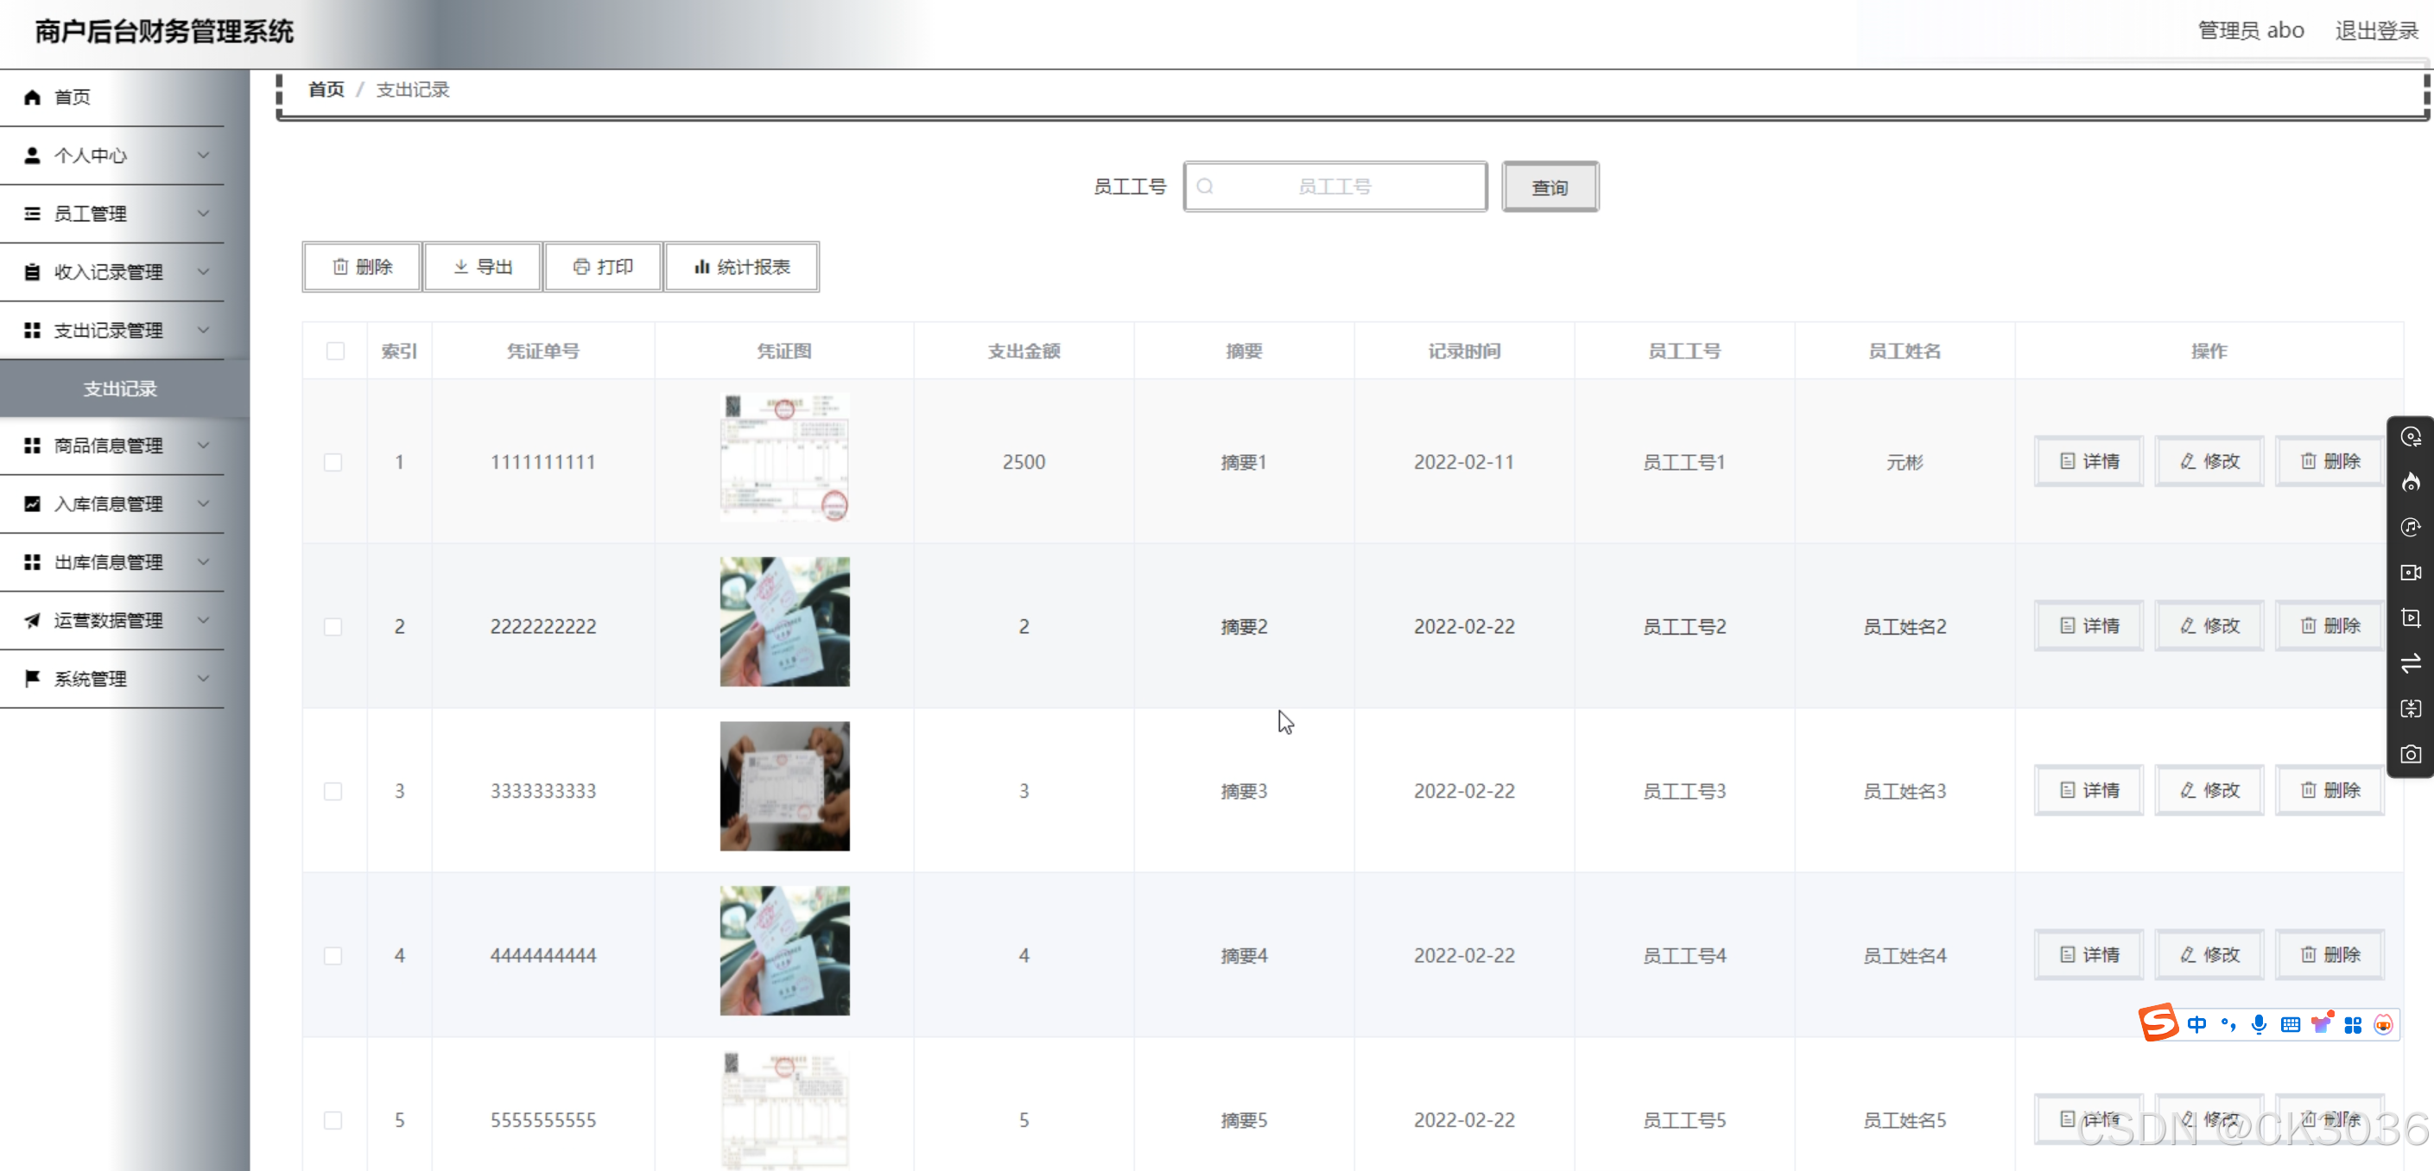The height and width of the screenshot is (1171, 2434).
Task: Click the Sogou S logo icon
Action: (2158, 1022)
